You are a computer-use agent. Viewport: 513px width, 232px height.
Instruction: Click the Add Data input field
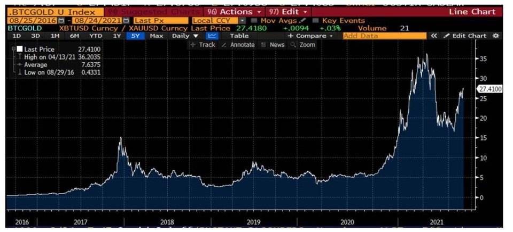pyautogui.click(x=384, y=36)
